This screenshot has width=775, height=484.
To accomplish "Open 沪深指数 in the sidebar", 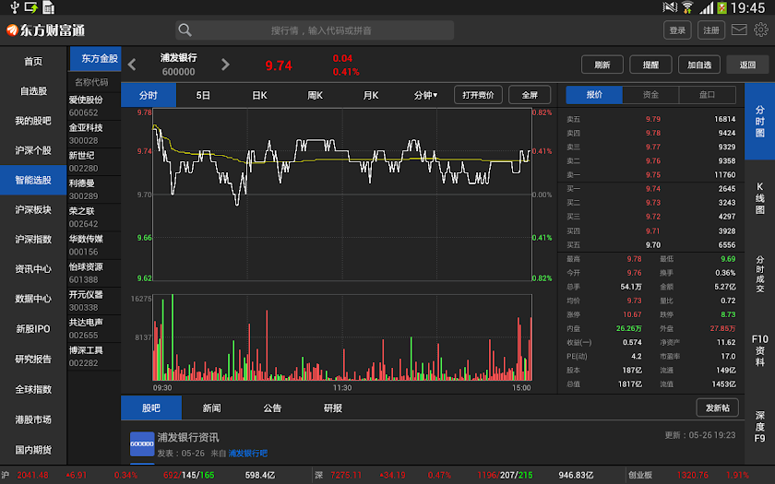I will pos(33,240).
